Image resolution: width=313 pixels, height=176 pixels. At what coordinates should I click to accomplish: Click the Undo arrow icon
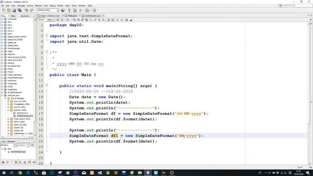pyautogui.click(x=26, y=10)
